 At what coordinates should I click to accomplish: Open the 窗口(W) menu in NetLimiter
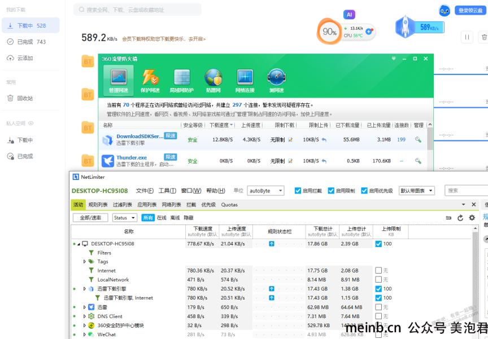(x=191, y=191)
